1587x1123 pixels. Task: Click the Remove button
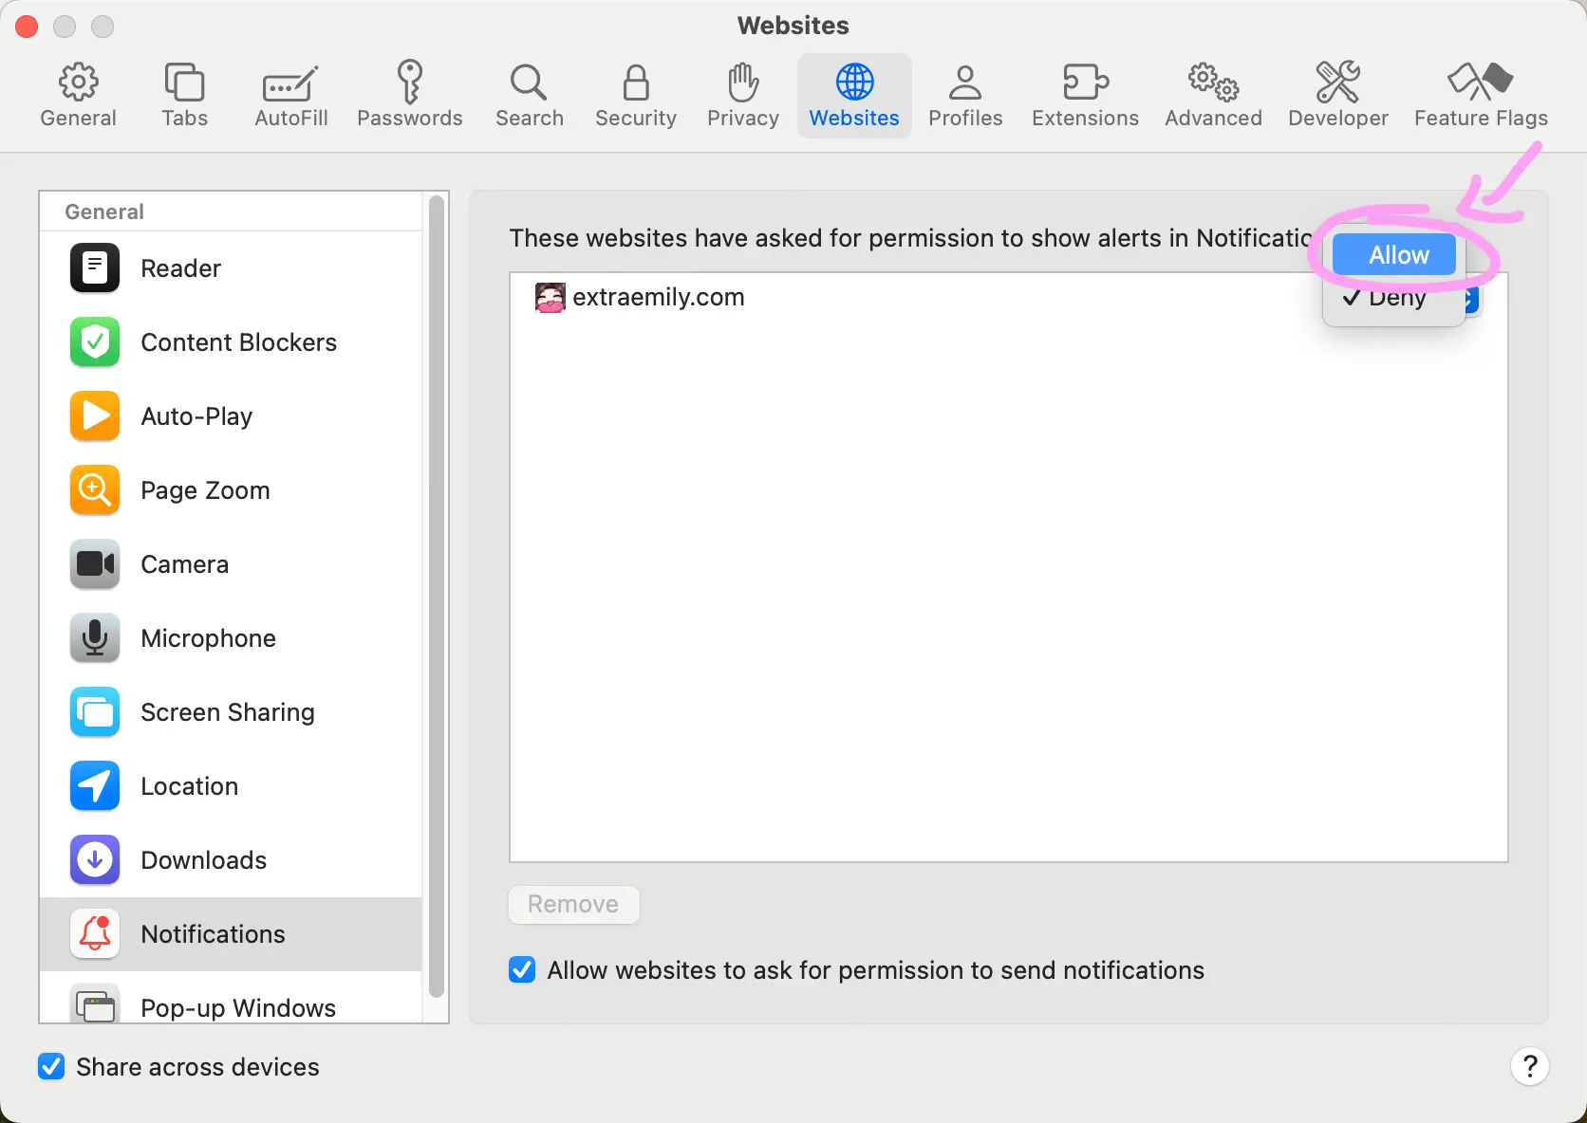pyautogui.click(x=573, y=904)
